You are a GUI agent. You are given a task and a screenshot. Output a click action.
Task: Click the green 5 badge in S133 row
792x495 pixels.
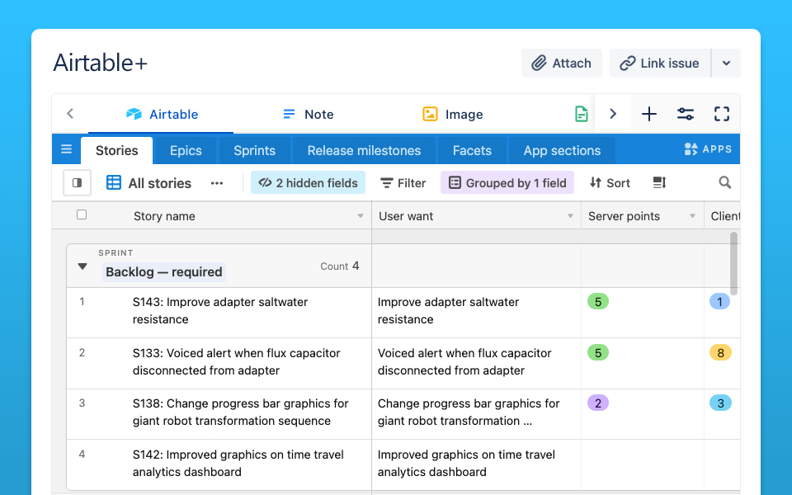click(x=598, y=352)
